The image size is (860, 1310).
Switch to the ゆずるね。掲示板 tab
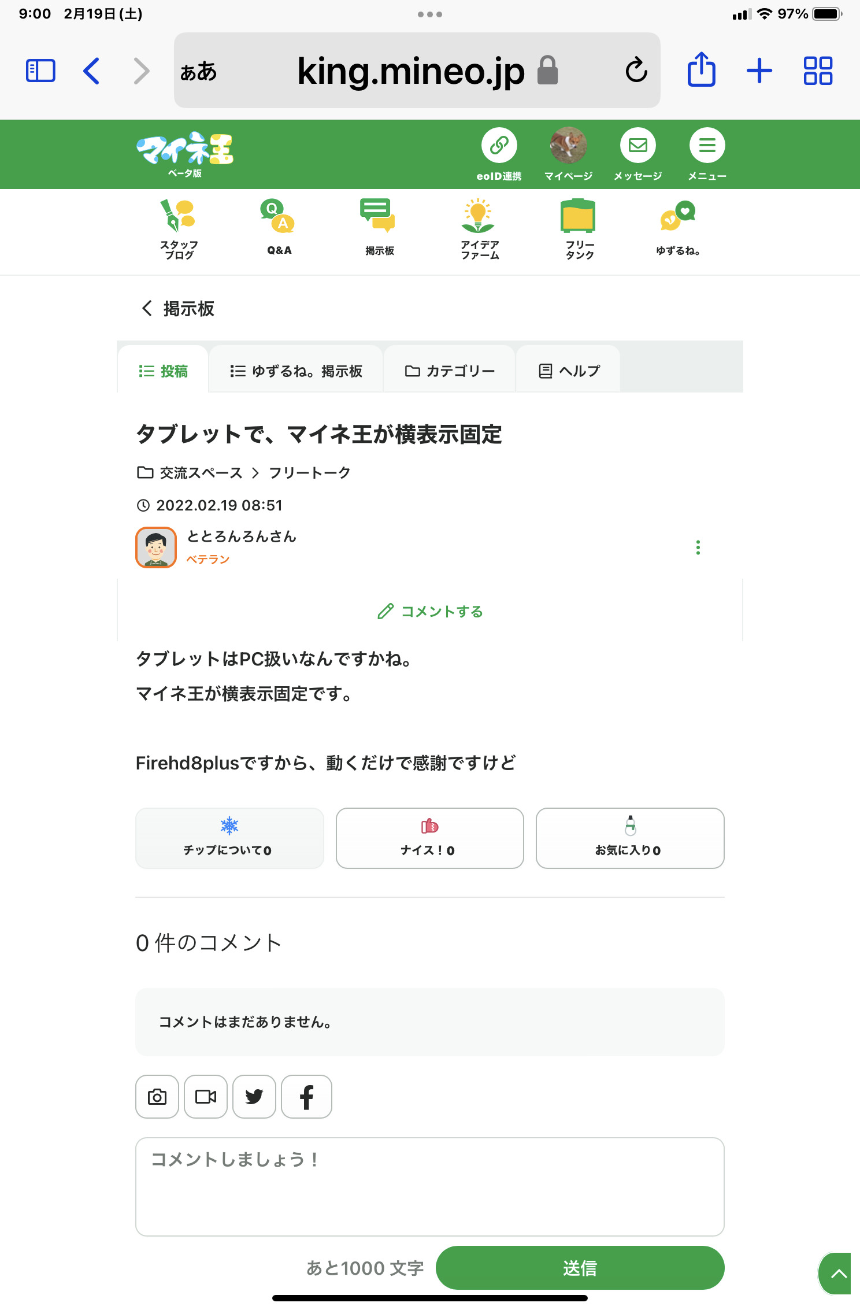click(296, 371)
